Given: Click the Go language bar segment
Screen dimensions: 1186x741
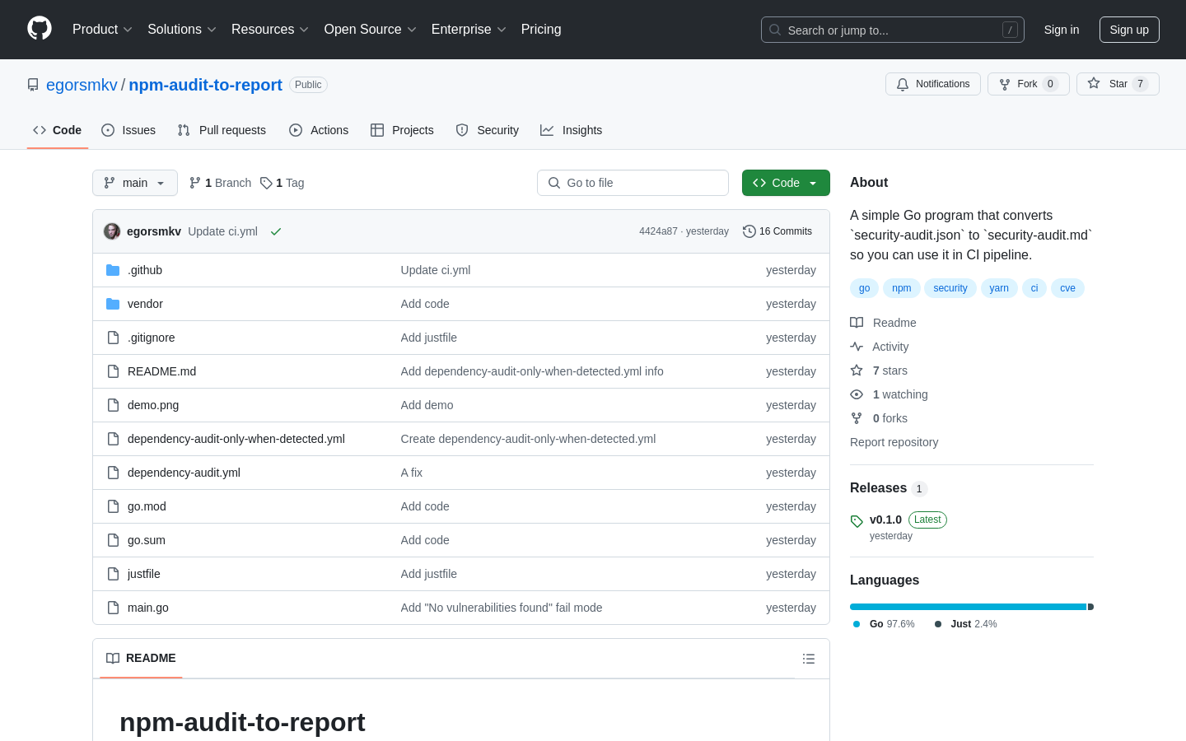Looking at the screenshot, I should coord(969,607).
